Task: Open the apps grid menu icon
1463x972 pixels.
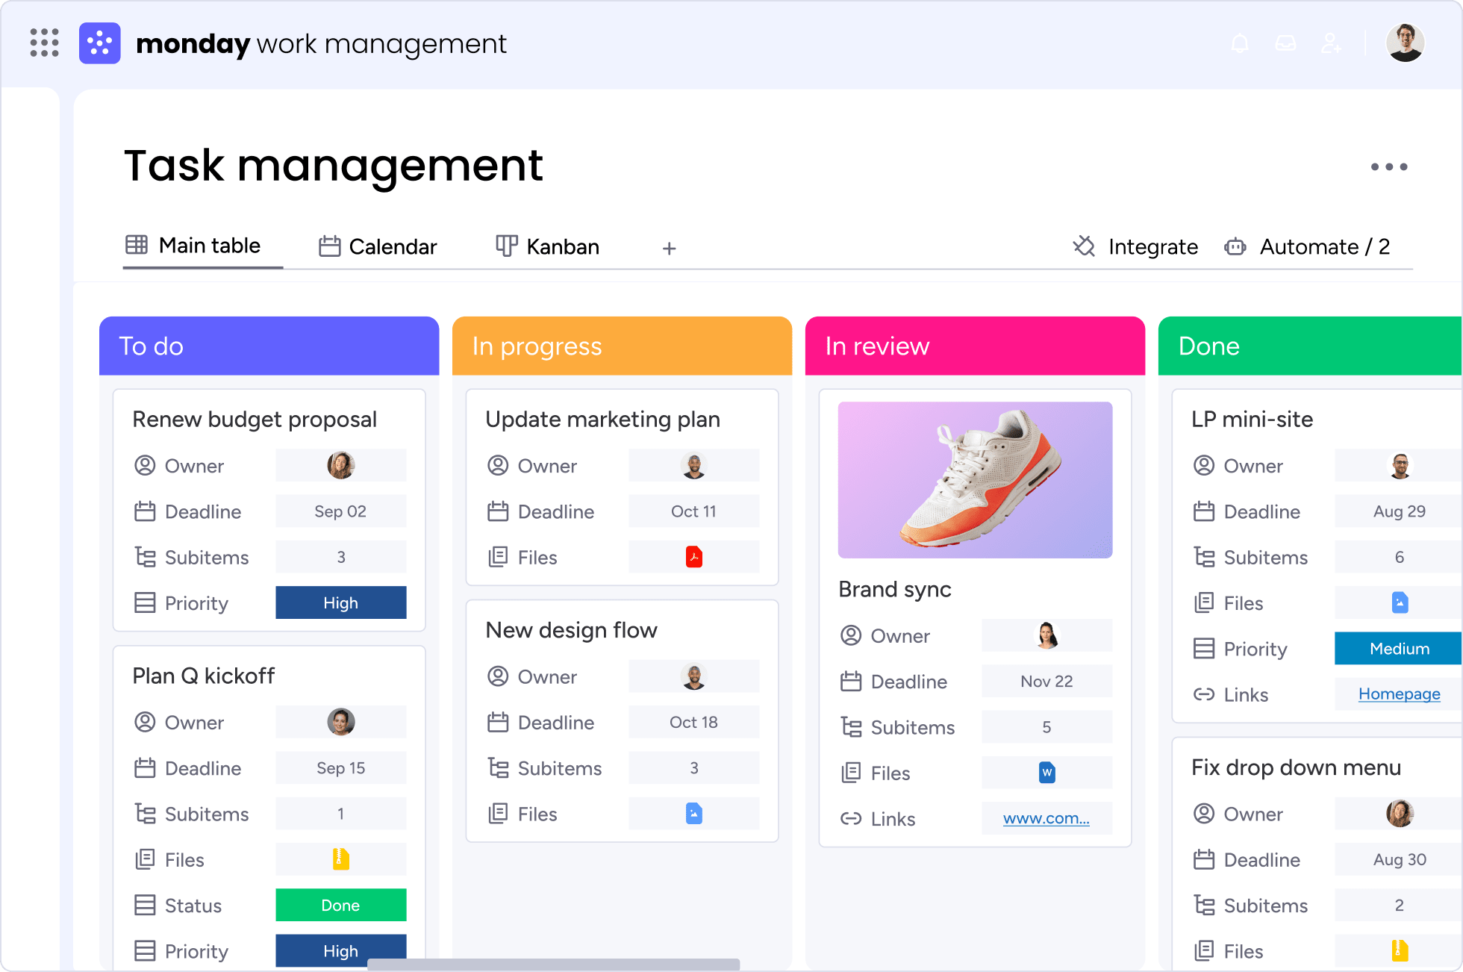Action: [44, 43]
